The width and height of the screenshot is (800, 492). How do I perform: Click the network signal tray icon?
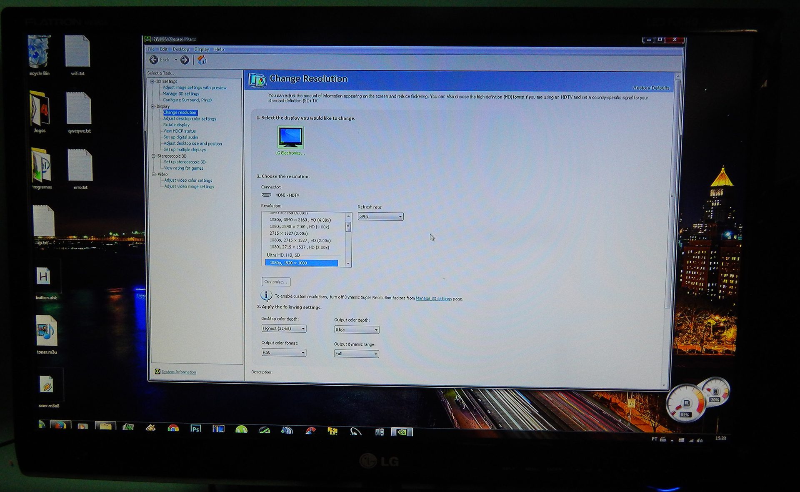click(691, 440)
